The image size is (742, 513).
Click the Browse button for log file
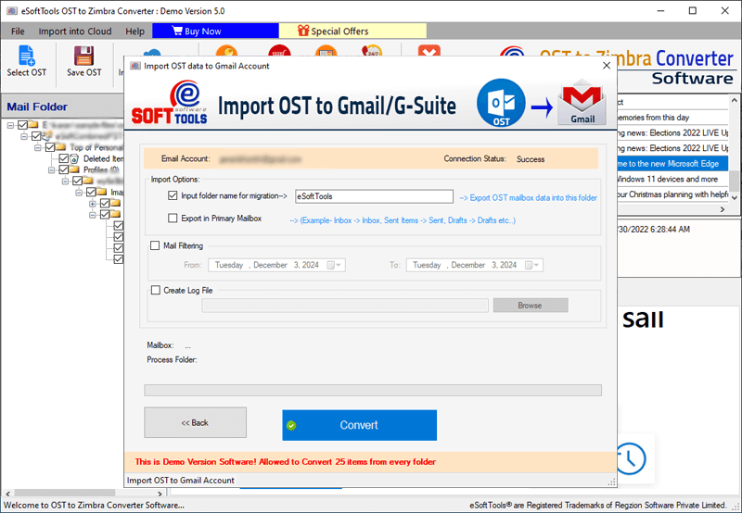[530, 306]
